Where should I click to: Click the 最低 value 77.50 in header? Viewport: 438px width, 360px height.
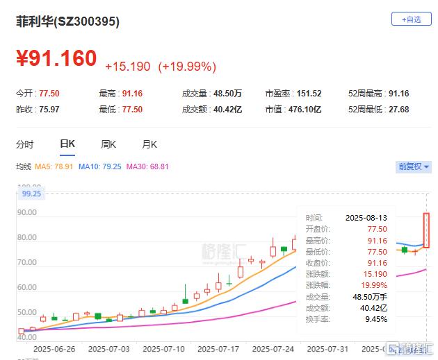(132, 109)
